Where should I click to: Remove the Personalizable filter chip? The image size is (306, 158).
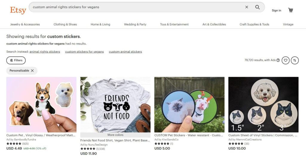(32, 71)
